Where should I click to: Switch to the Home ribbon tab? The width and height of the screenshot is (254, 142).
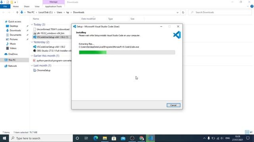tap(16, 6)
